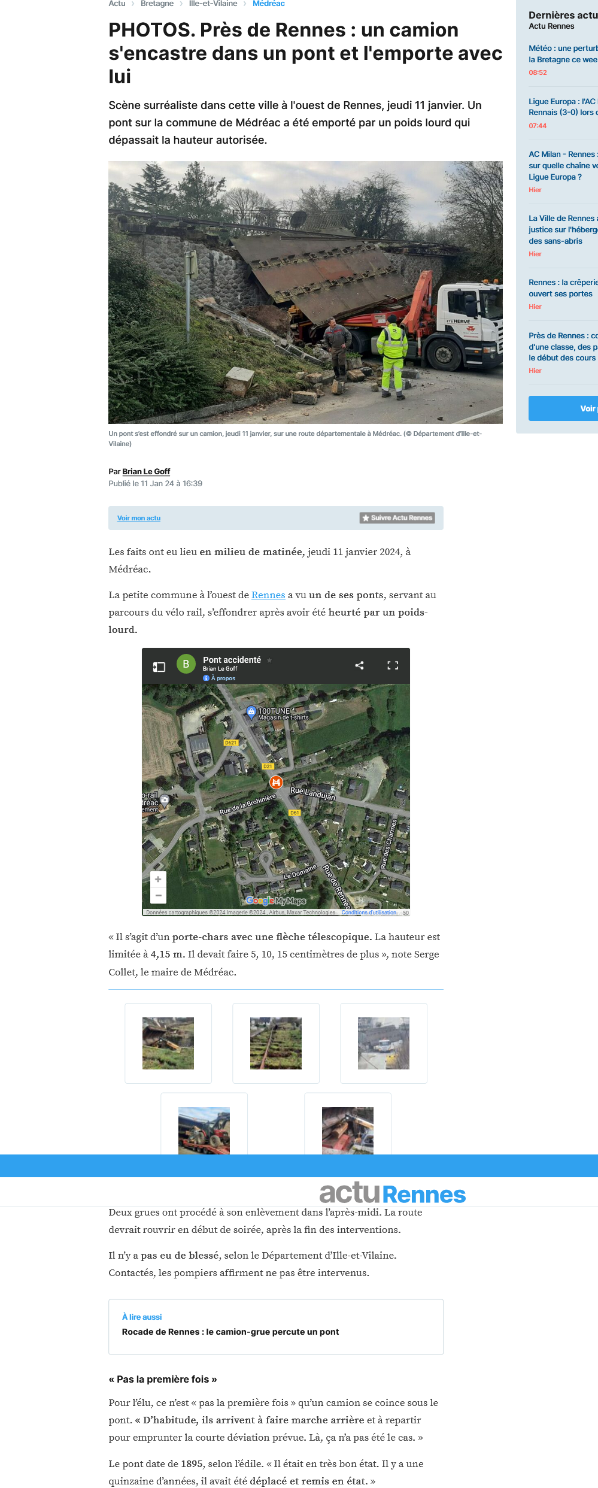Click the blue Voir button in sidebar

coord(563,408)
